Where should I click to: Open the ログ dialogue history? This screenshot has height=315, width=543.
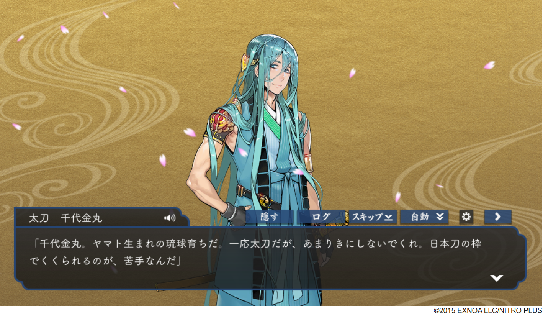click(321, 217)
